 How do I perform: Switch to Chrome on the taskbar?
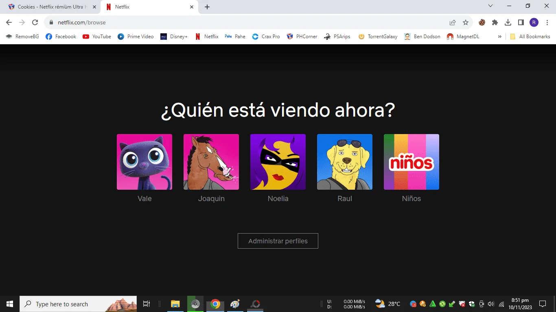pyautogui.click(x=215, y=304)
